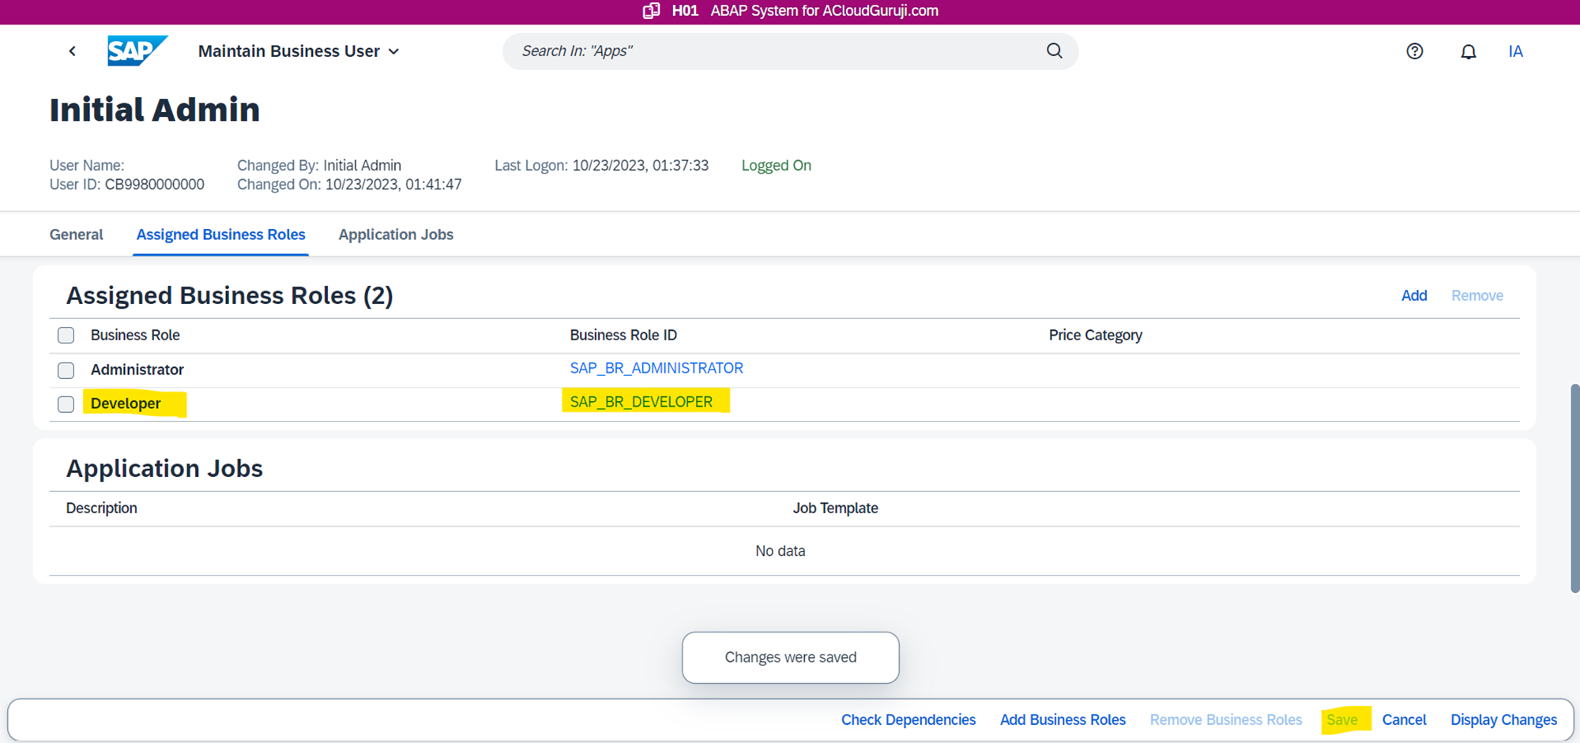
Task: Select all business roles header checkbox
Action: coord(66,336)
